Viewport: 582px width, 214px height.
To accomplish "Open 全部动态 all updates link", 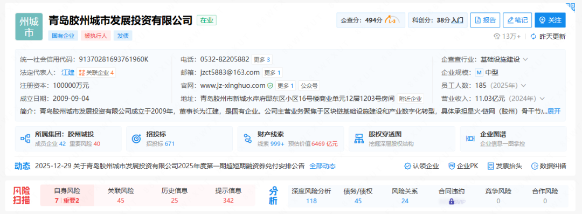I will pyautogui.click(x=323, y=166).
